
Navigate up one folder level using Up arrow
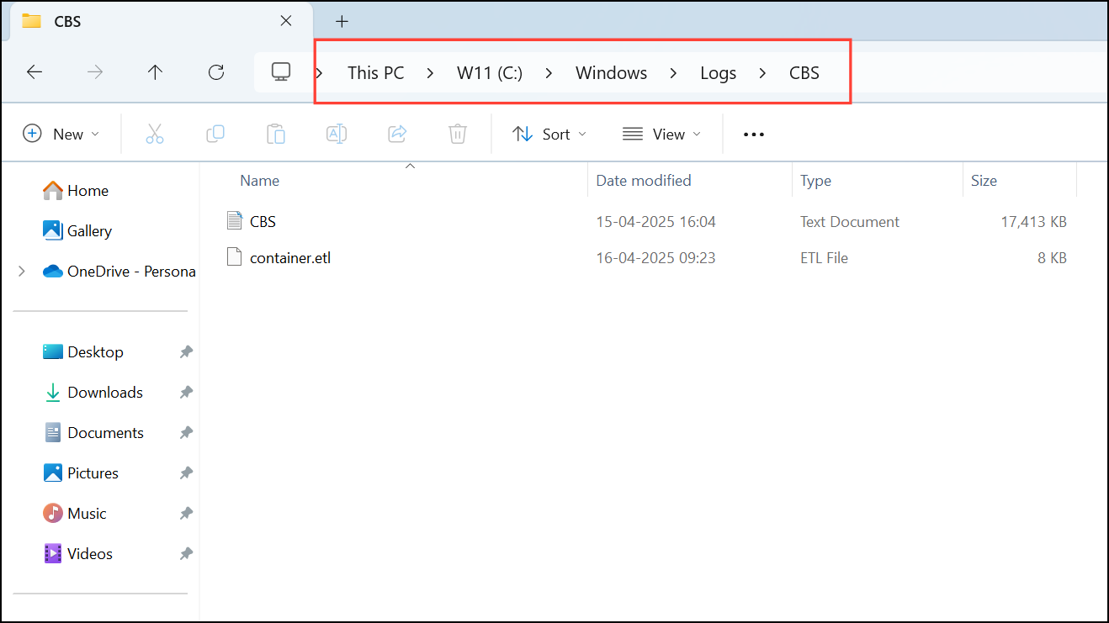[156, 72]
